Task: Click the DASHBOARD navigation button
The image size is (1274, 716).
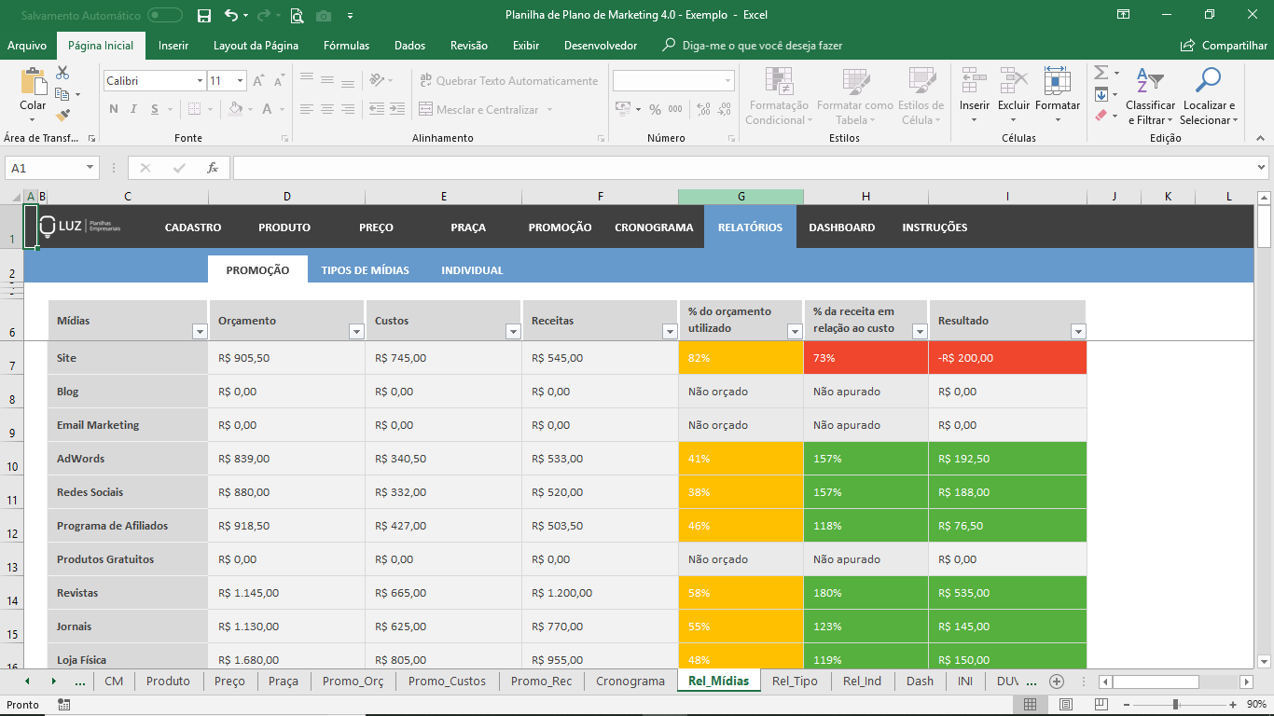Action: 841,227
